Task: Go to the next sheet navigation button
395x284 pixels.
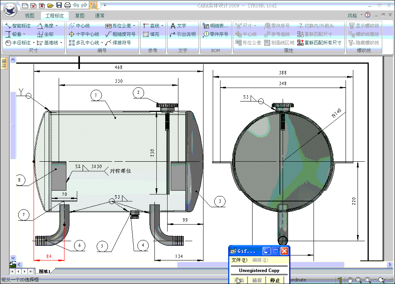Action: click(x=24, y=271)
